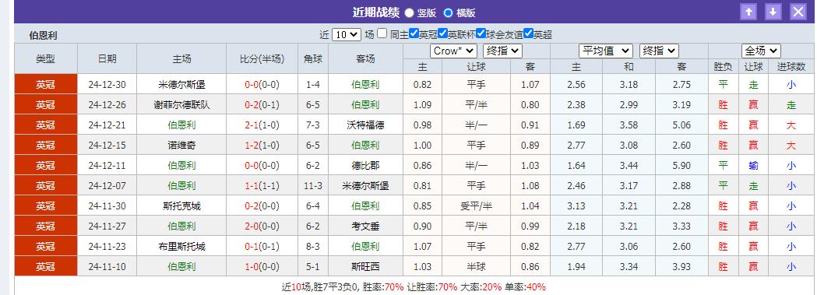Uncheck the 英联杯 filter checkbox
817x295 pixels.
(443, 33)
